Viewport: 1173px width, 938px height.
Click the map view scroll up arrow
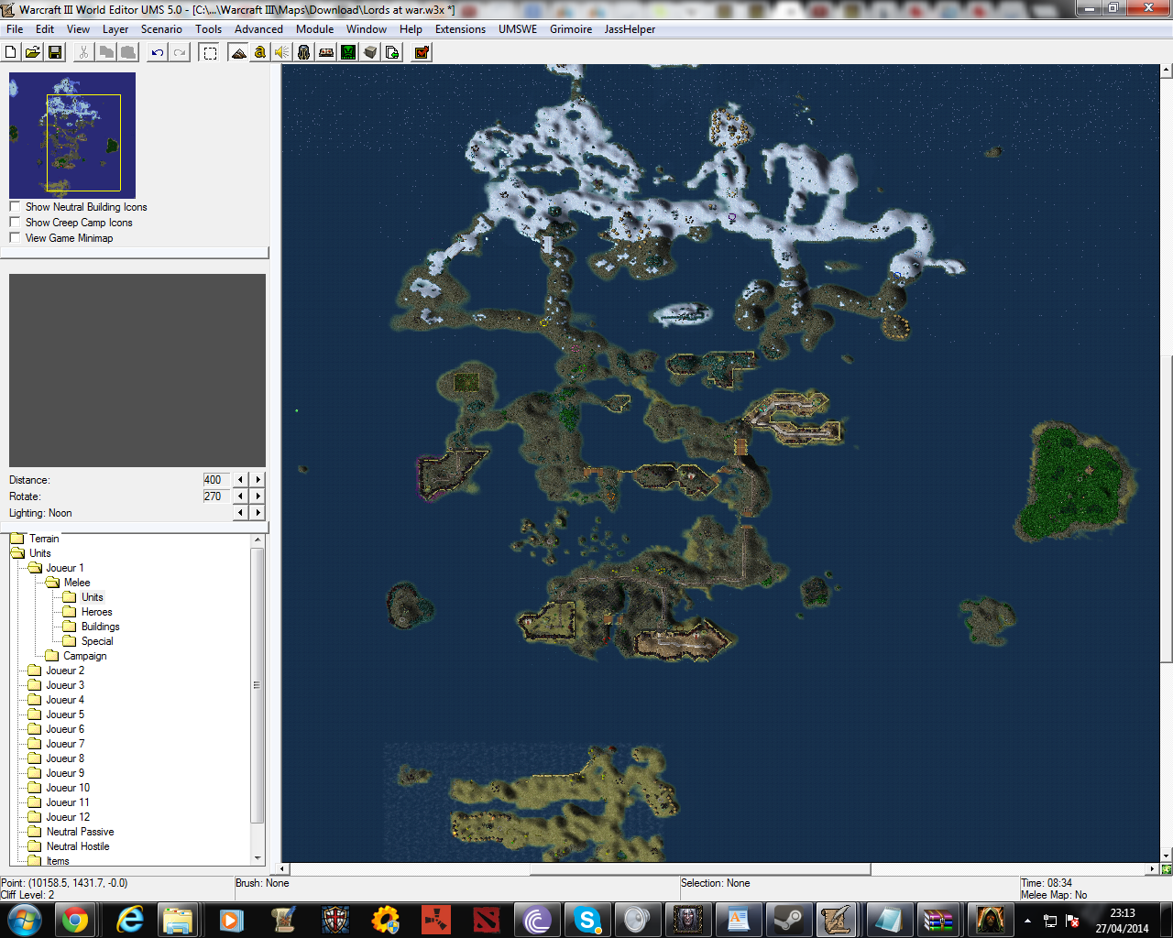tap(1167, 70)
